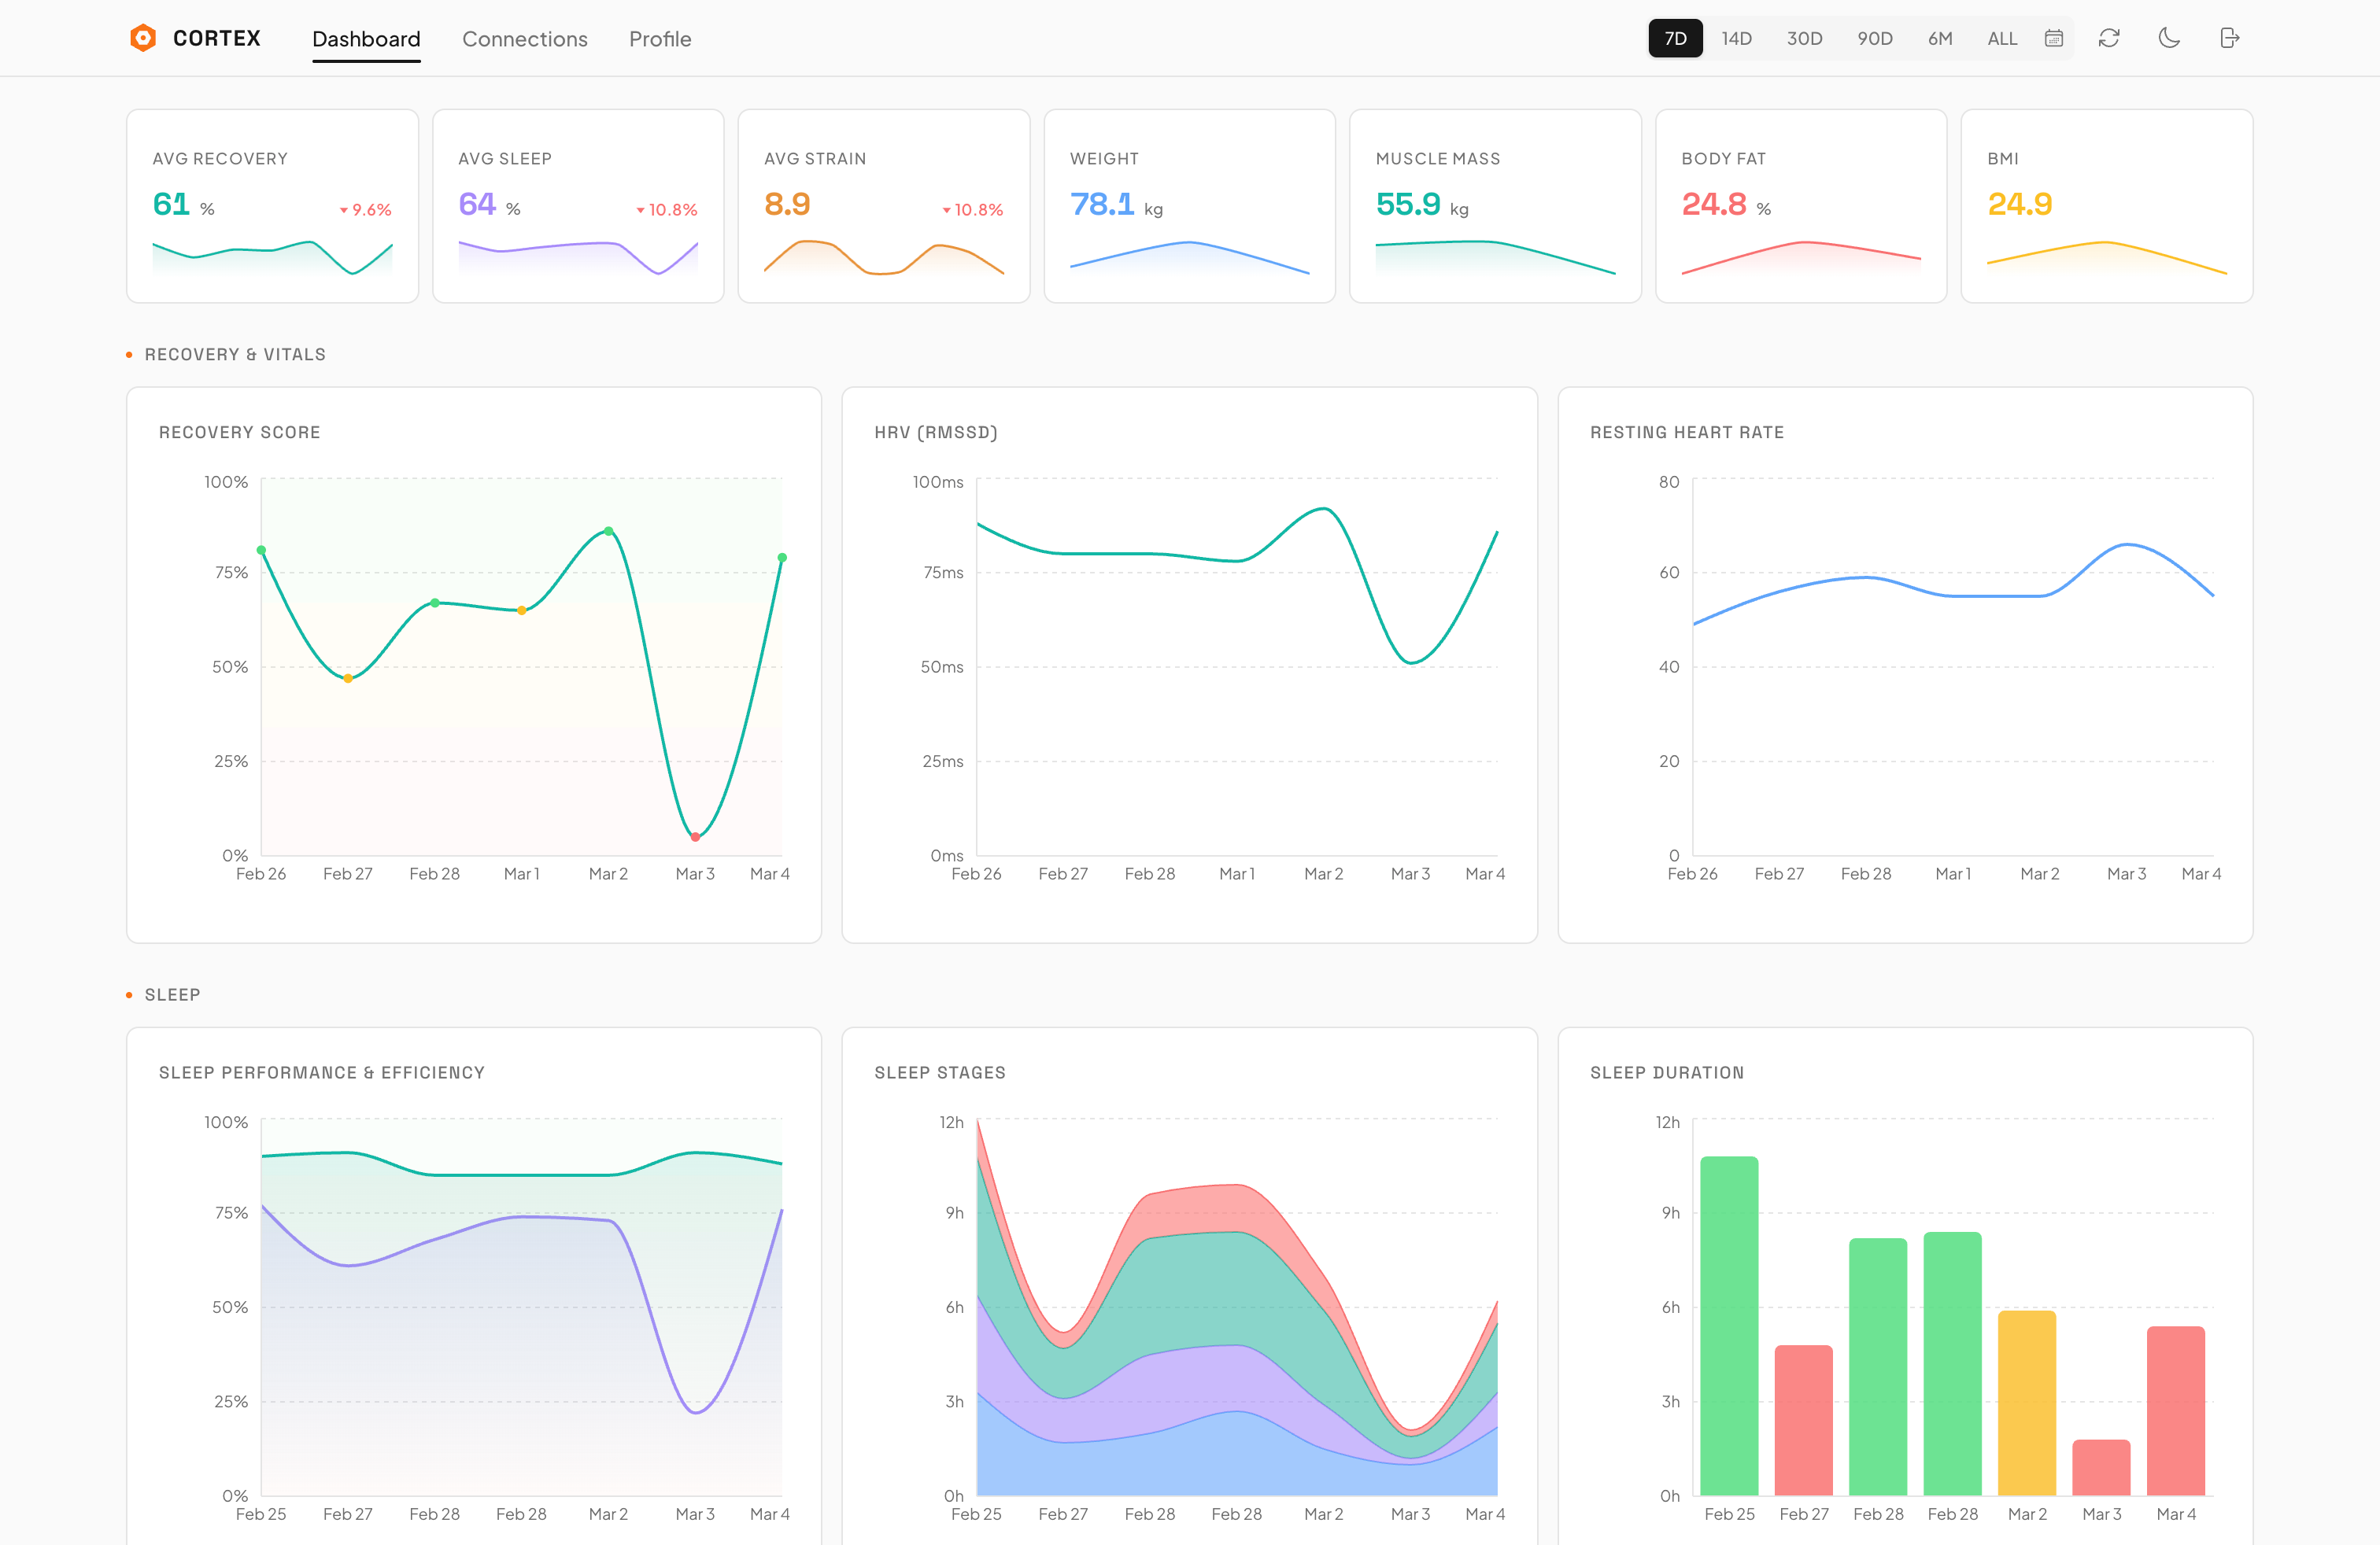Select the 7D time range
The height and width of the screenshot is (1545, 2380).
[x=1675, y=38]
